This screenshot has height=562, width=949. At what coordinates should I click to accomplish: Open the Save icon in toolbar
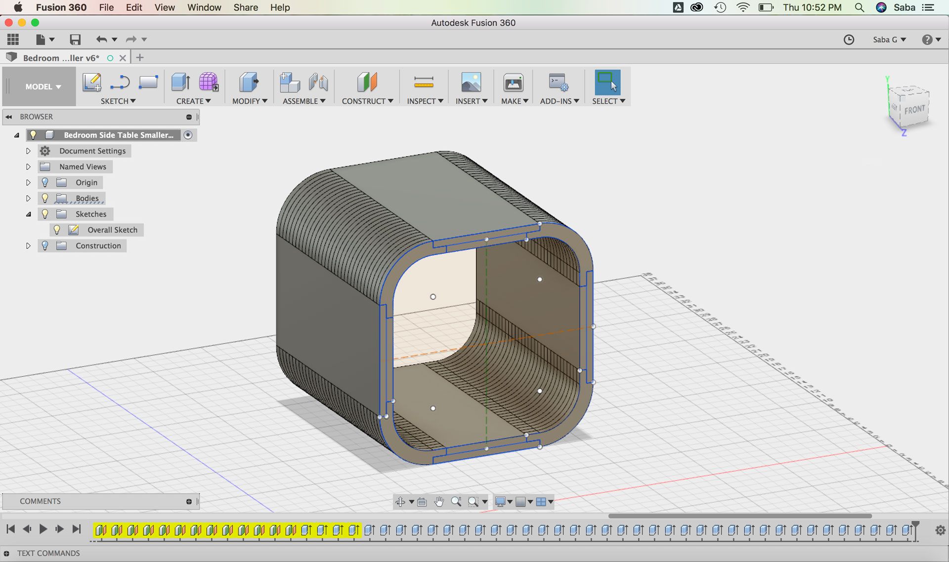(75, 40)
